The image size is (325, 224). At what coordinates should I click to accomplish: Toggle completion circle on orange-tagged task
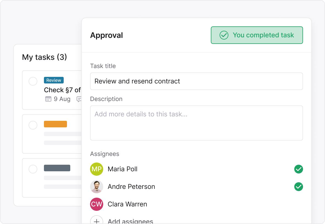coord(33,125)
